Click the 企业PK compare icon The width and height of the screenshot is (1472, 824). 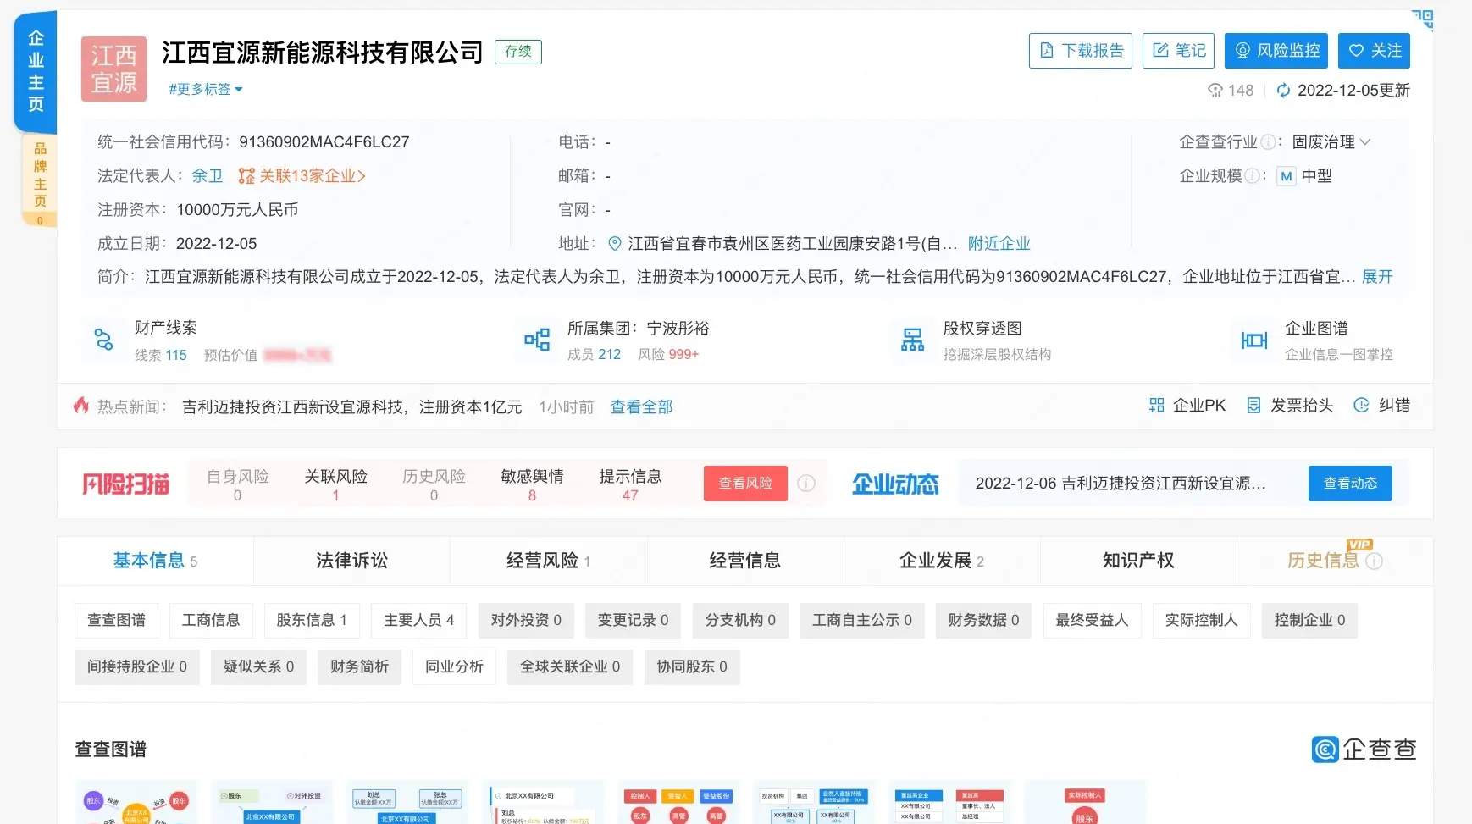click(1157, 406)
